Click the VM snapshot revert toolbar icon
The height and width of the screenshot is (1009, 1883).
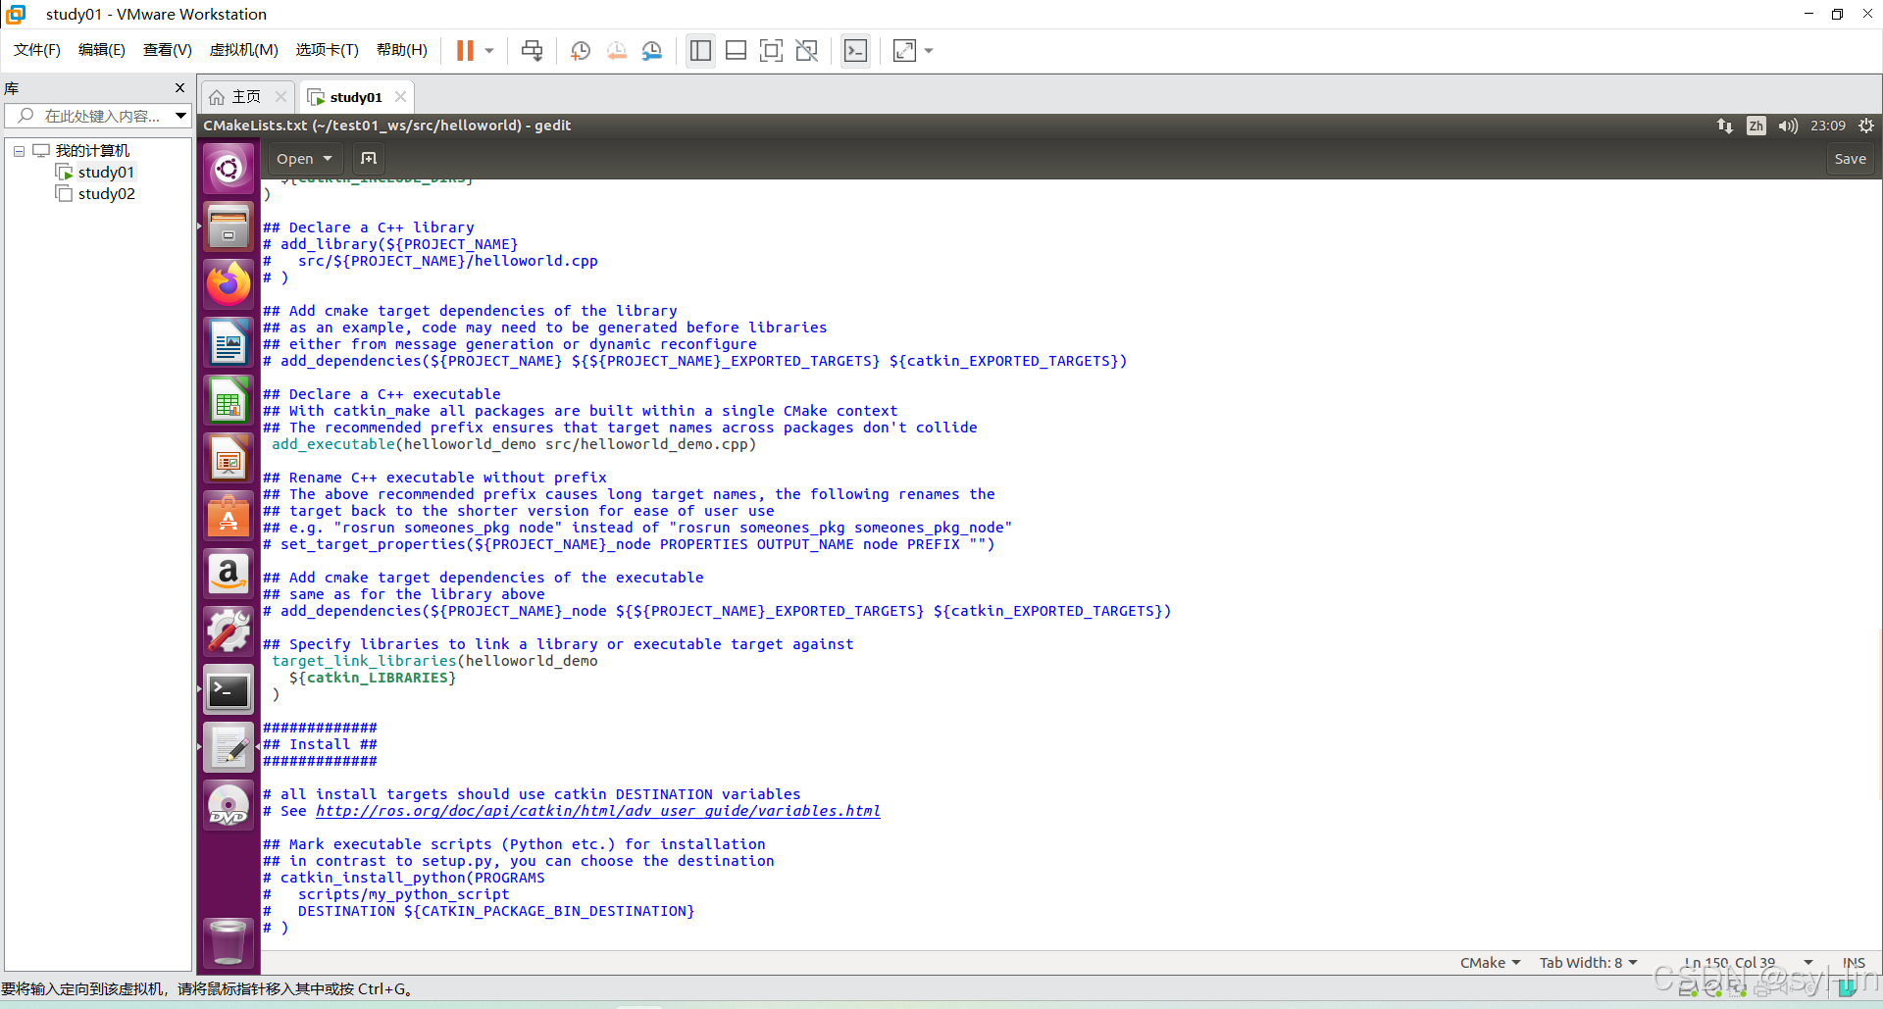click(617, 50)
